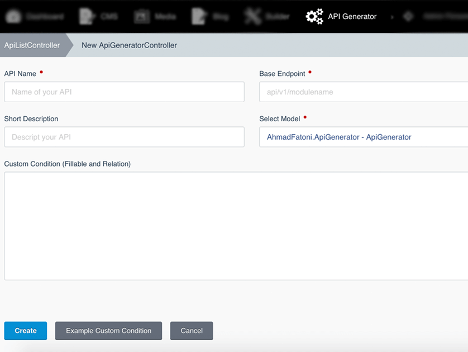The image size is (468, 352).
Task: Open the Builder tools icon
Action: point(252,16)
